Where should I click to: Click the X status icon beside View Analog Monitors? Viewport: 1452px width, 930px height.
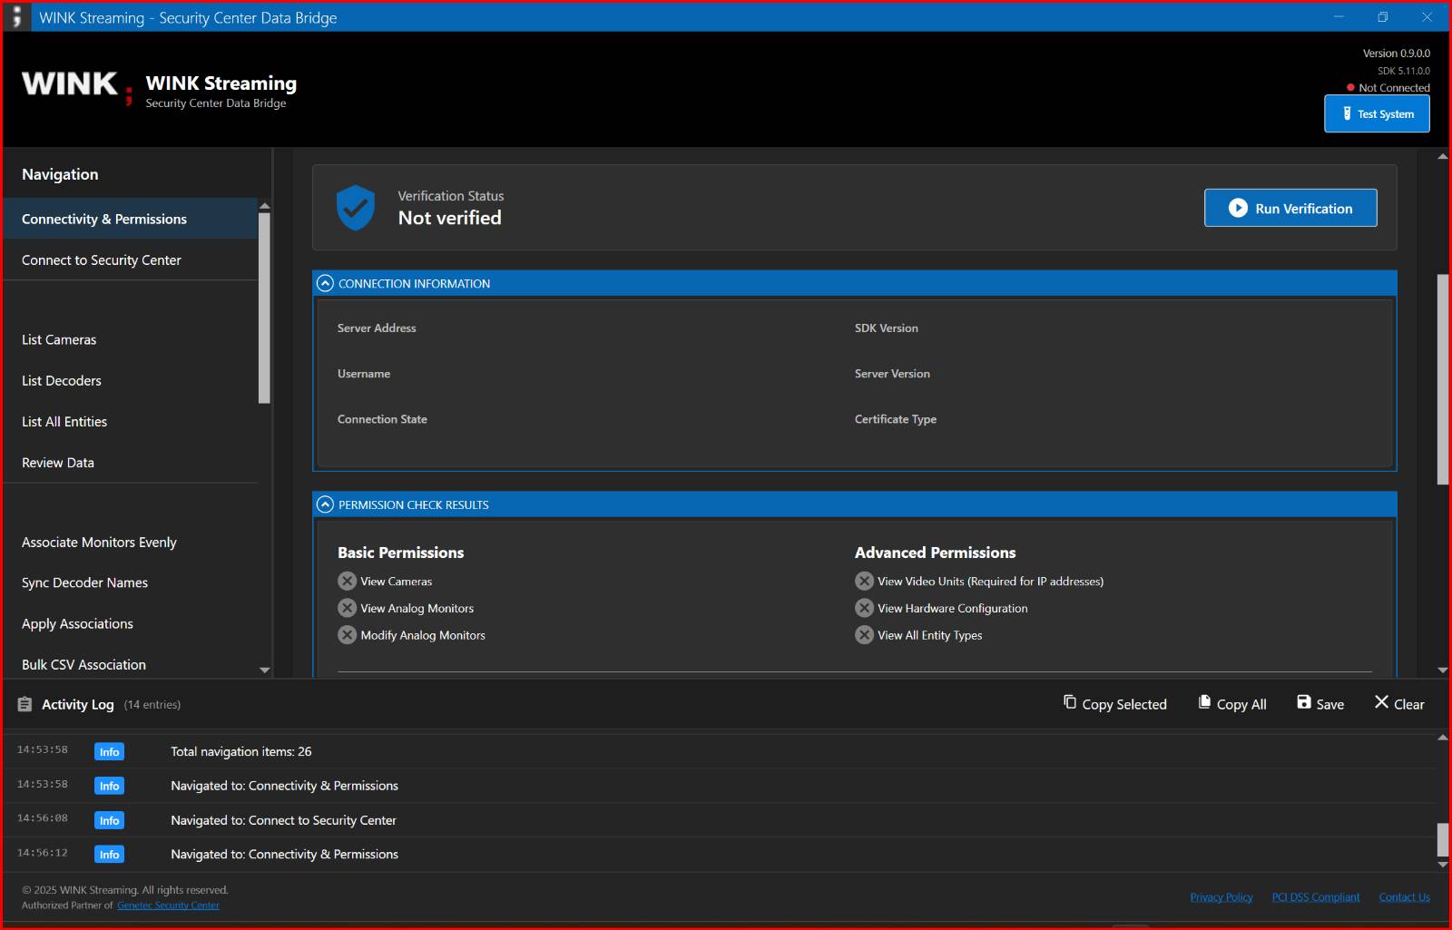tap(347, 608)
